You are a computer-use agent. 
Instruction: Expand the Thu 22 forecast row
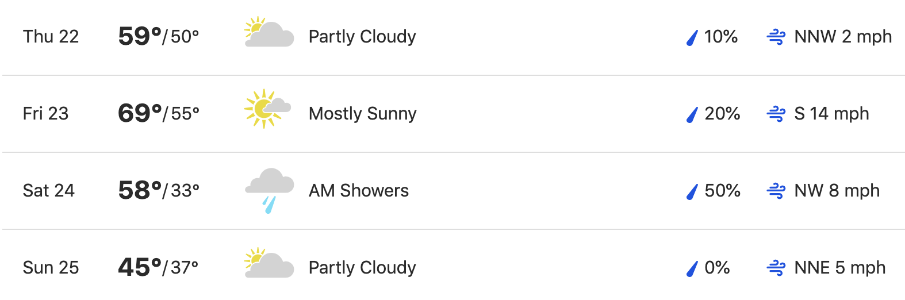454,37
